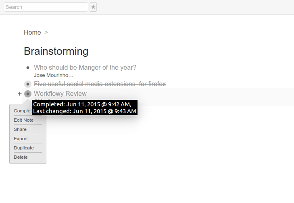The width and height of the screenshot is (294, 203).
Task: Click the 'Jose Mourinho…' note
Action: (x=54, y=75)
